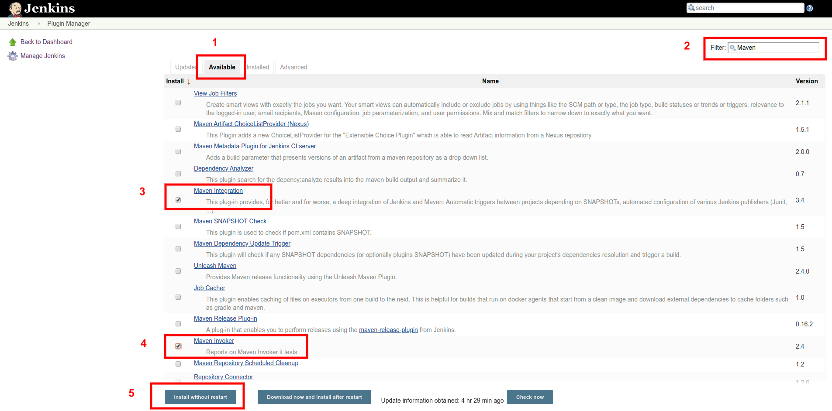This screenshot has height=411, width=832.
Task: Click version 3.4 of Maven Integration
Action: pos(800,200)
